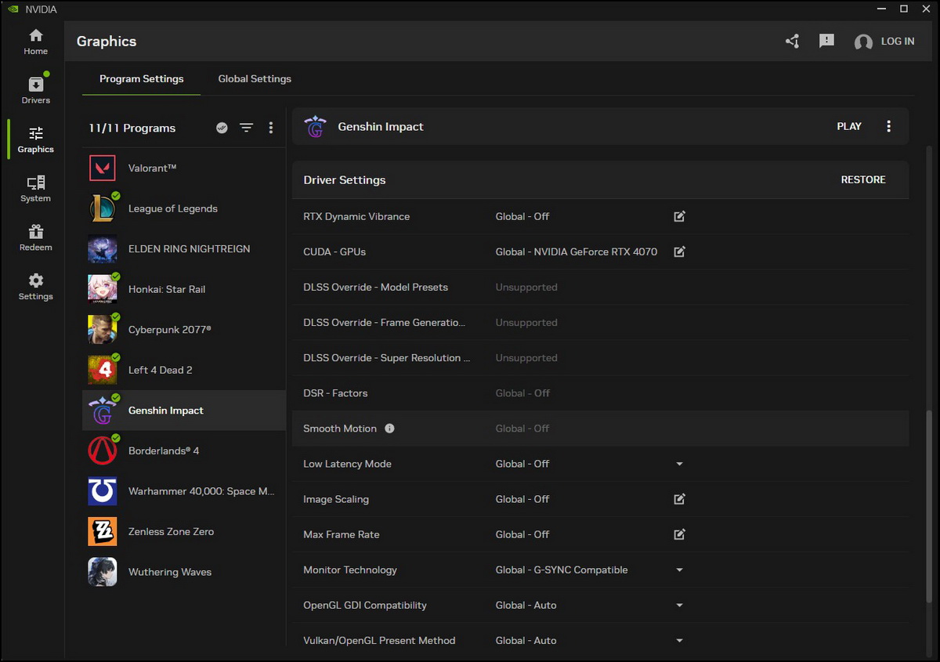Screen dimensions: 940x662
Task: Click the Left 4 Dead 2 icon
Action: click(103, 370)
